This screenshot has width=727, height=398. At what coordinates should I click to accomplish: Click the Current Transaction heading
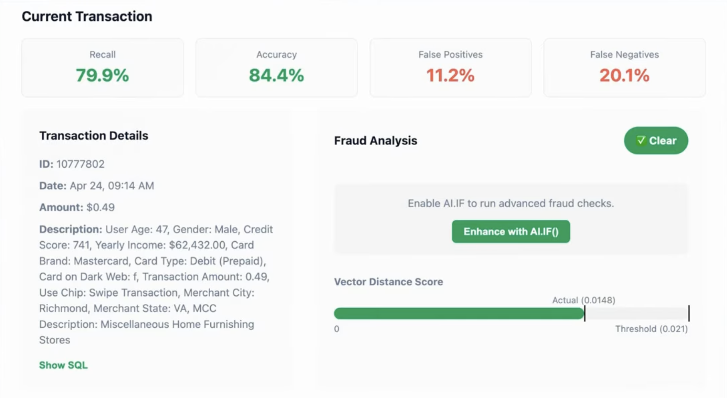coord(87,16)
